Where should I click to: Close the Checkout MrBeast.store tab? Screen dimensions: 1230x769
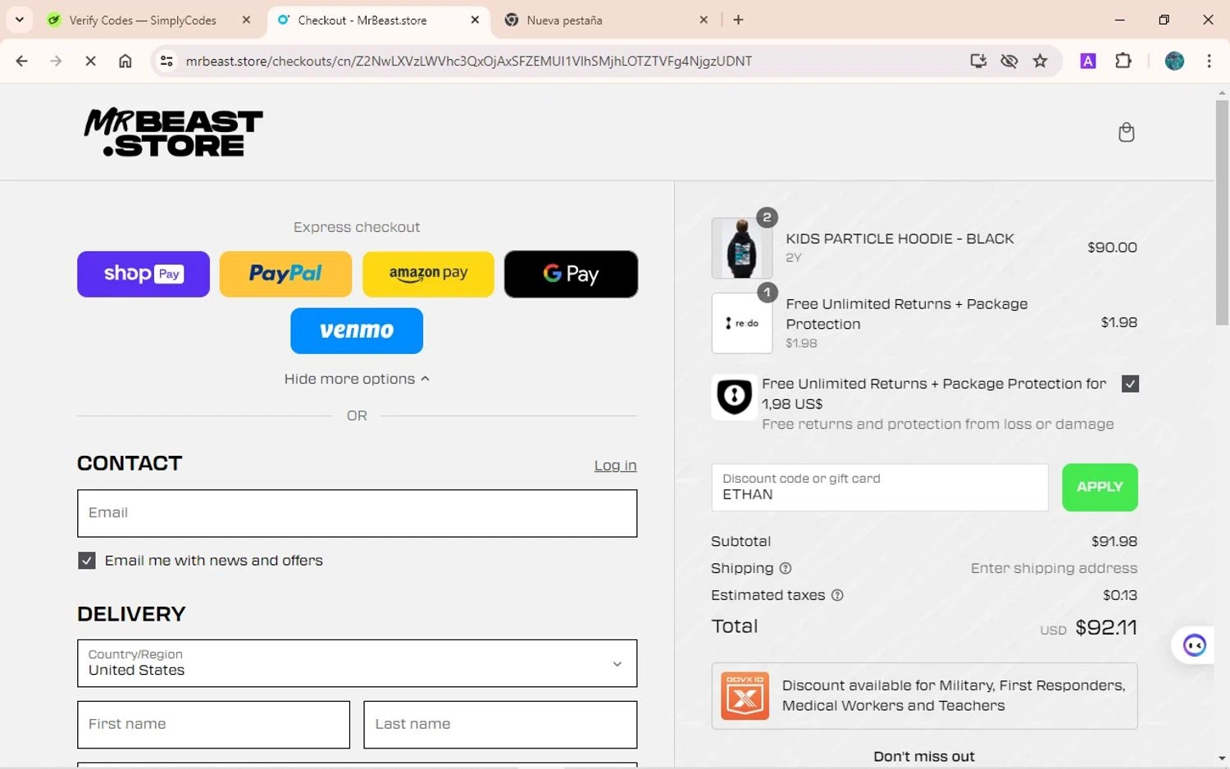tap(475, 20)
